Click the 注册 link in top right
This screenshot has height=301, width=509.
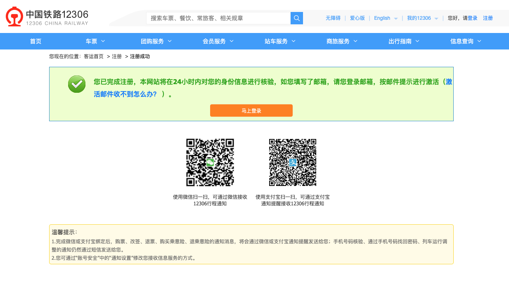pyautogui.click(x=488, y=18)
